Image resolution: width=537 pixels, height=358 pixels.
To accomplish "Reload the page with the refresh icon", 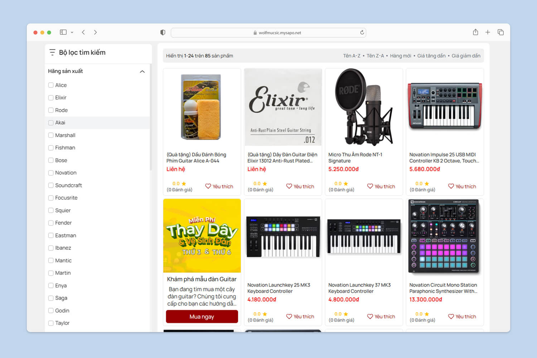I will click(362, 33).
